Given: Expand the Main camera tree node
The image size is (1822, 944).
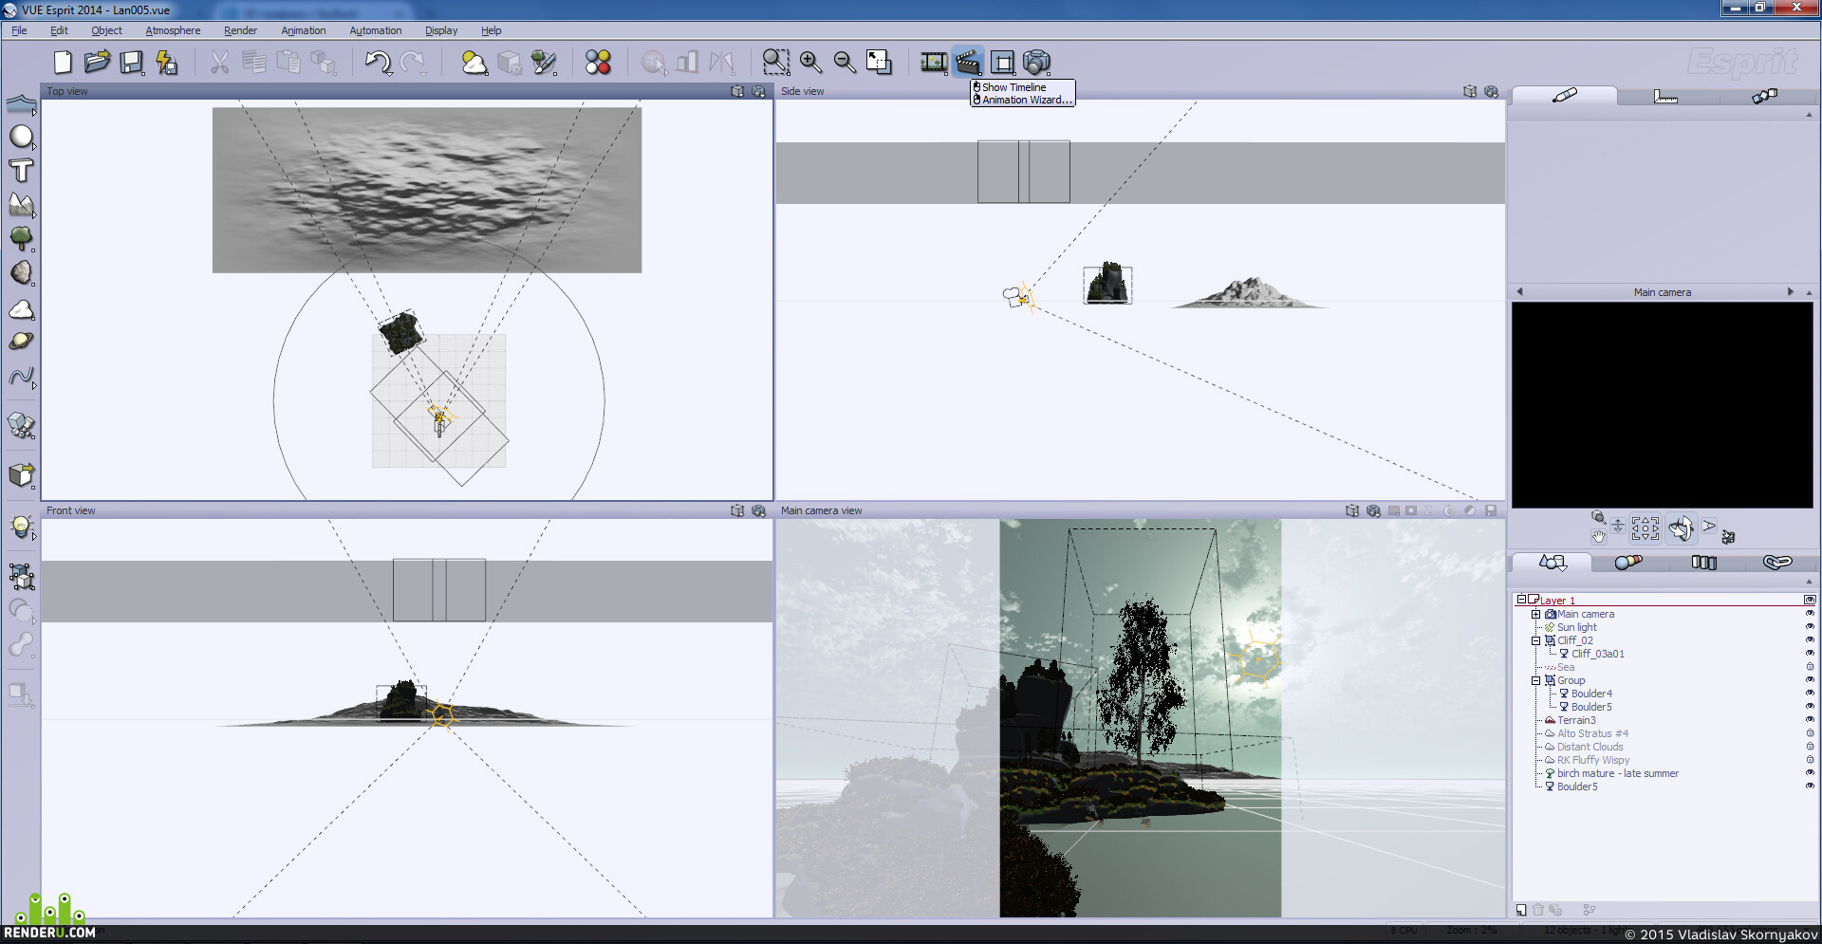Looking at the screenshot, I should 1535,614.
